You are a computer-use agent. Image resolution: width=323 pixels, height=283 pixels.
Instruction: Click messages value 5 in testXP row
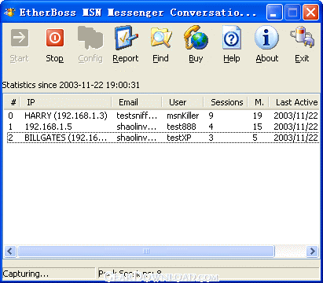pos(255,138)
